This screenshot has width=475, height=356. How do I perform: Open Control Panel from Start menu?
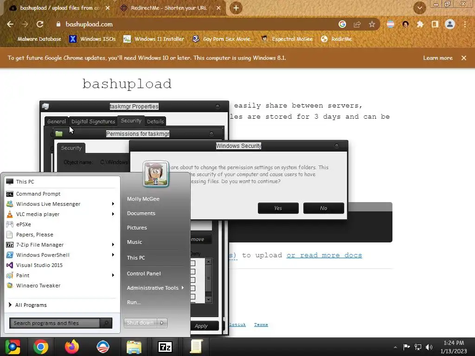click(144, 273)
